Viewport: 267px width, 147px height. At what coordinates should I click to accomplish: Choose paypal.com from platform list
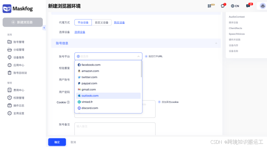click(x=108, y=83)
